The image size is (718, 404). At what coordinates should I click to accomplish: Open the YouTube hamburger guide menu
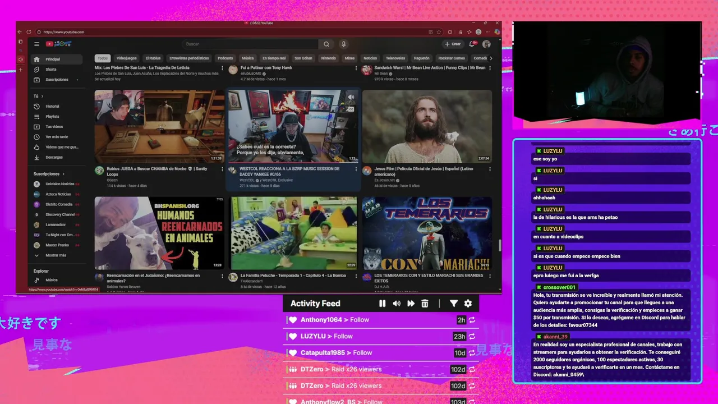tap(36, 44)
